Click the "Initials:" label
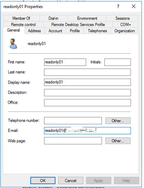Viewport: 144px width, 188px height. tap(96, 62)
